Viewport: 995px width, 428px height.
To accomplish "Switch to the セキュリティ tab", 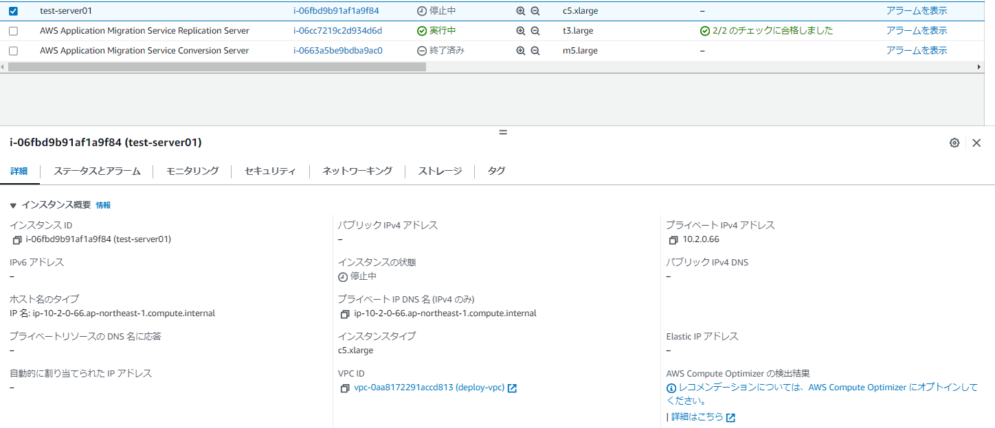I will pyautogui.click(x=270, y=171).
